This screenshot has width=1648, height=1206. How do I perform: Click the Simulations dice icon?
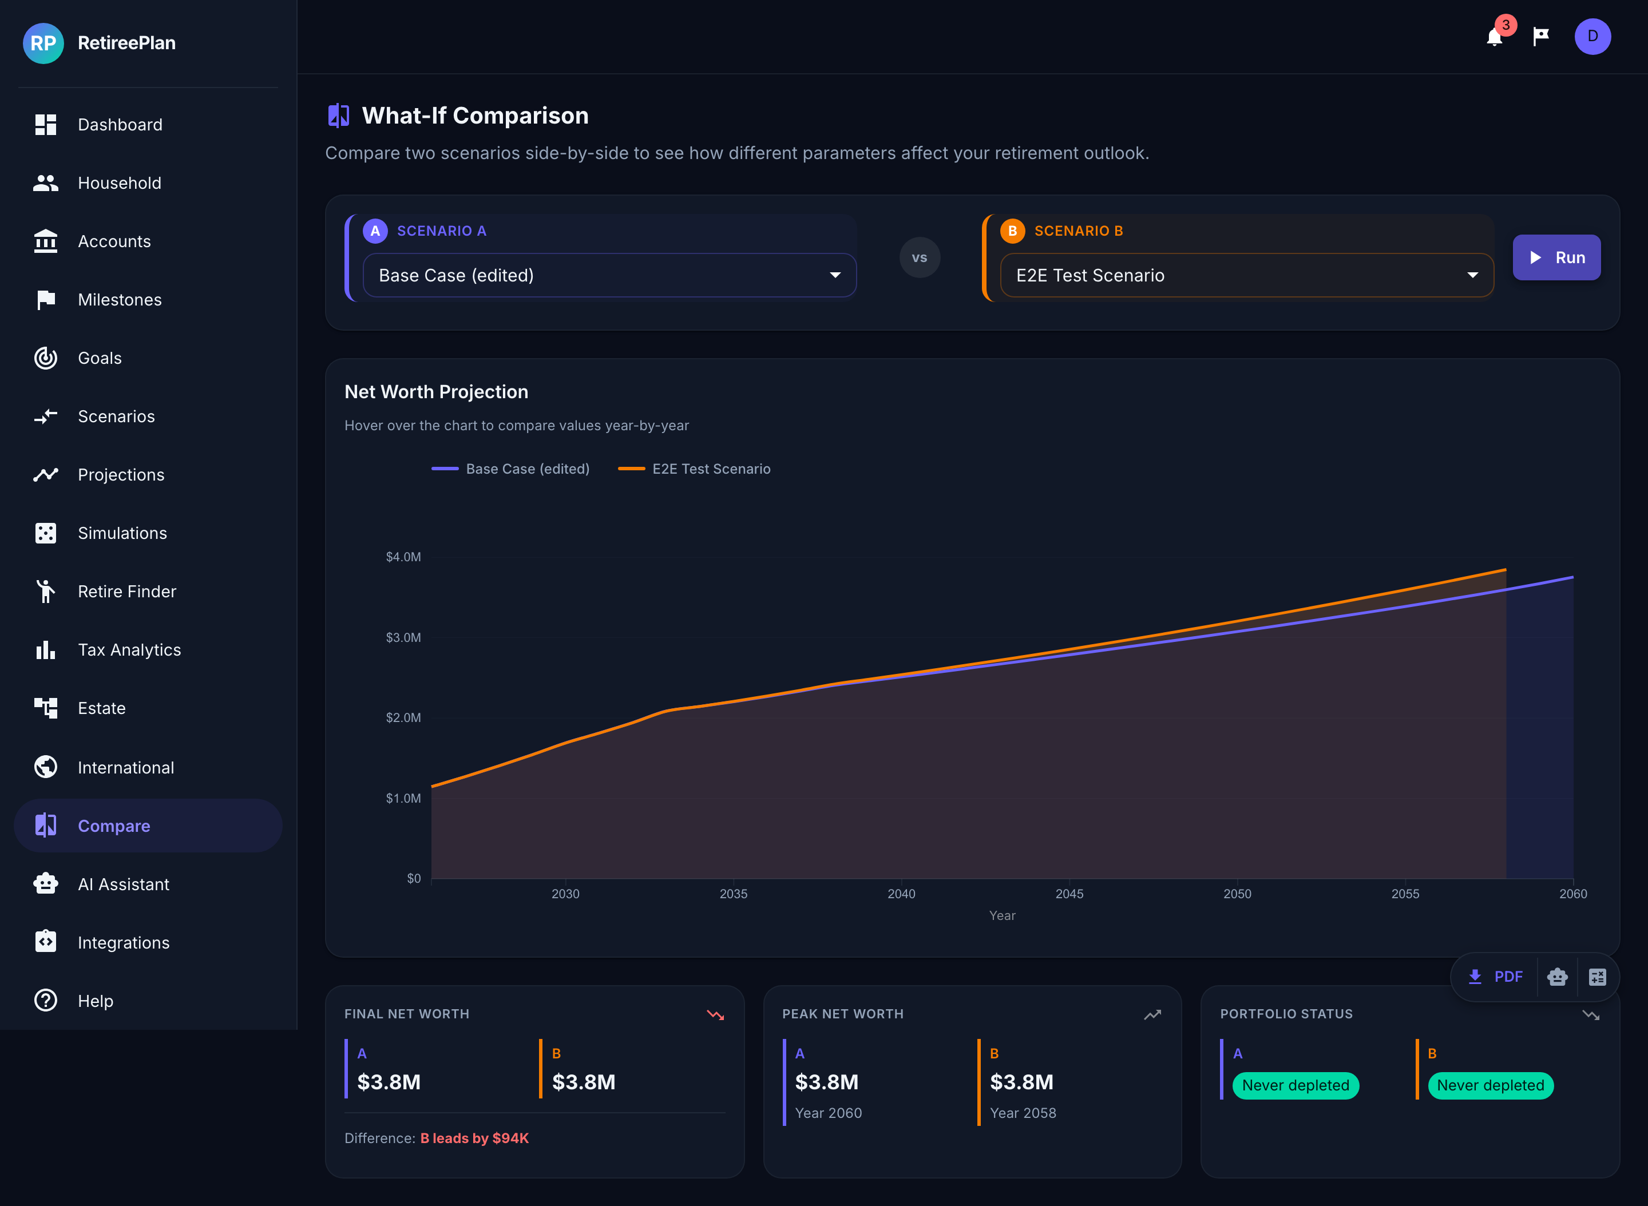(x=45, y=533)
